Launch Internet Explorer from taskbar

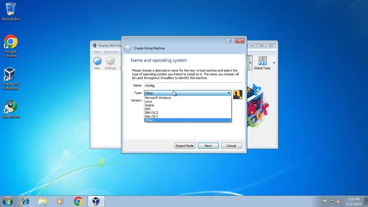tap(25, 202)
